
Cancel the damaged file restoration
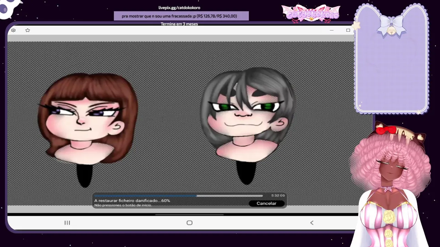(266, 203)
